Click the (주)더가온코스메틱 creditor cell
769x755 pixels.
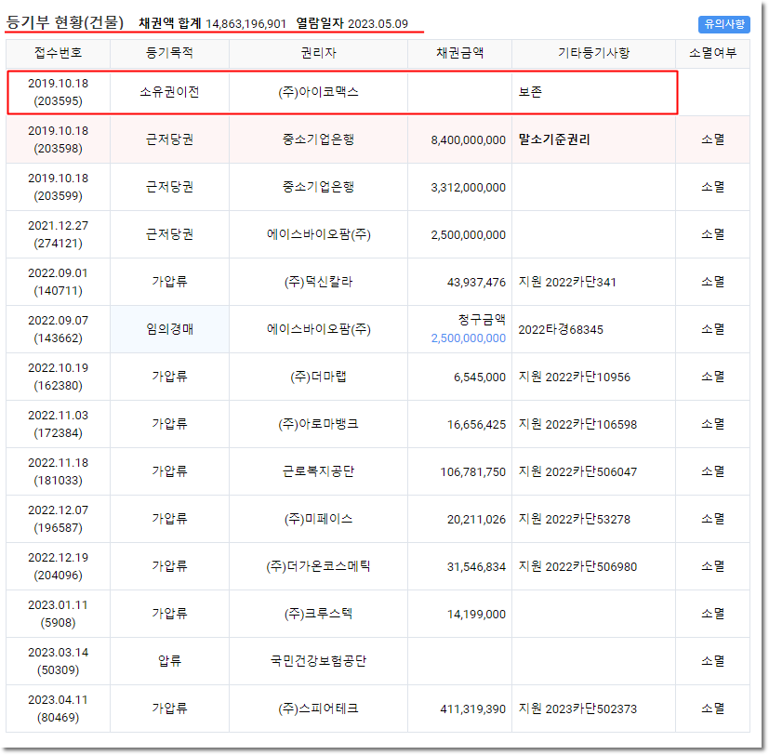pyautogui.click(x=318, y=567)
